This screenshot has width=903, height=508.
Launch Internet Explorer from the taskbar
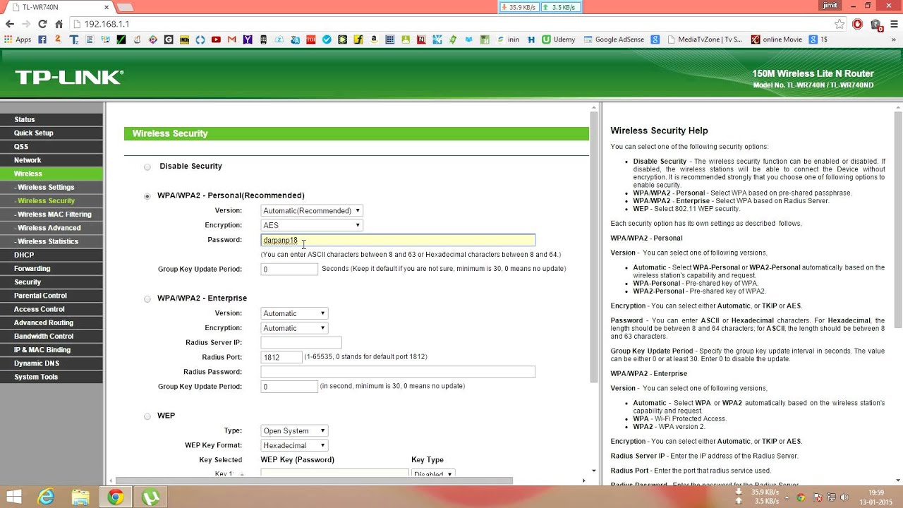(x=47, y=497)
